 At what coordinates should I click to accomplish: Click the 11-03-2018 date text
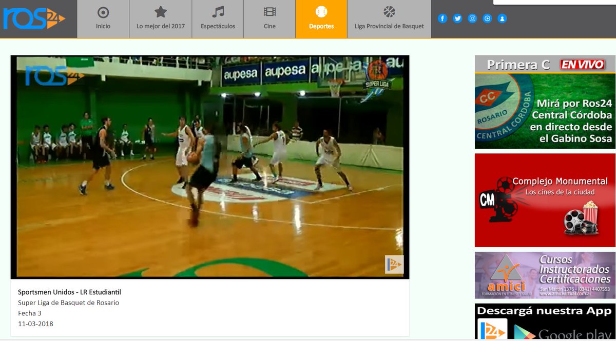(x=35, y=324)
